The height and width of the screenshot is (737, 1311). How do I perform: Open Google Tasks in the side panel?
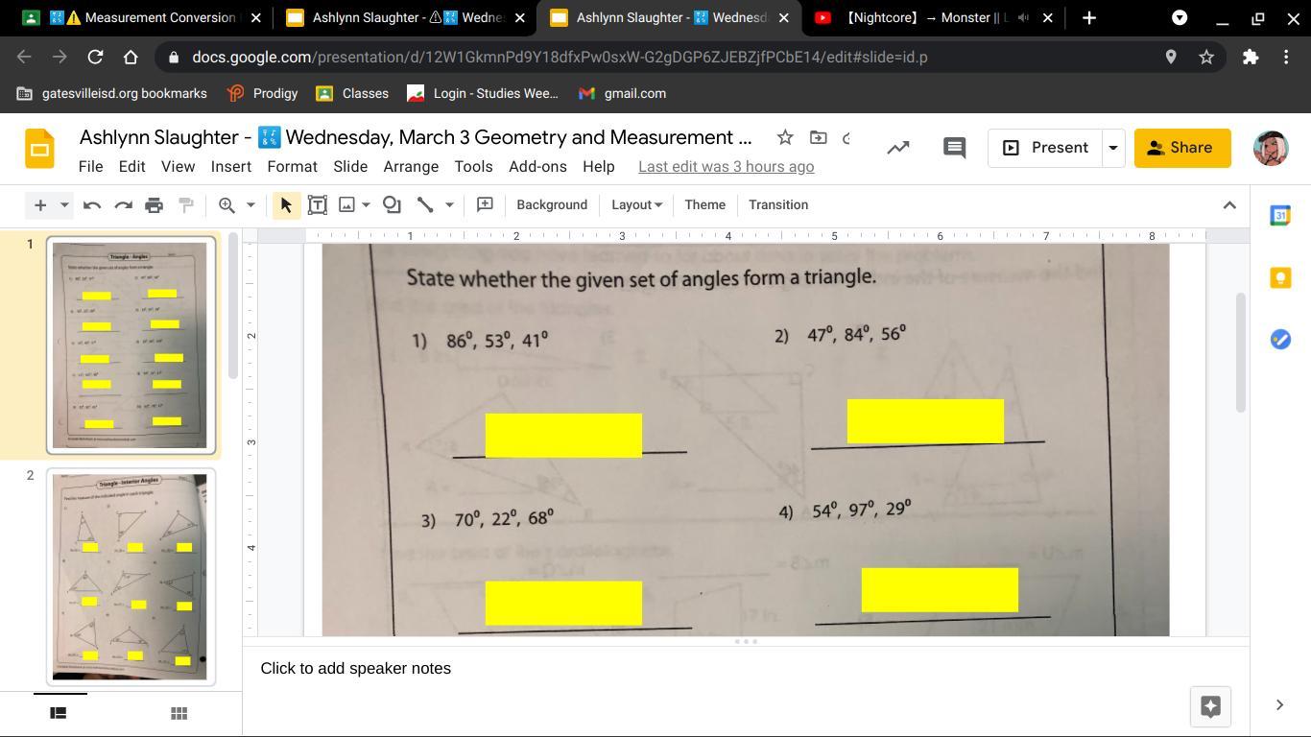[1280, 339]
